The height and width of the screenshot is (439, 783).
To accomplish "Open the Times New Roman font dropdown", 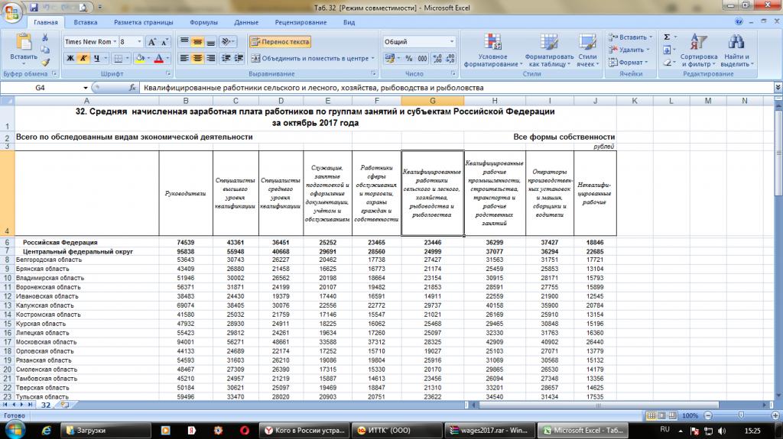I will coord(114,42).
